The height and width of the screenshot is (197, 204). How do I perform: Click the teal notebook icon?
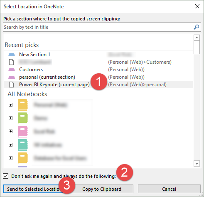(x=23, y=145)
